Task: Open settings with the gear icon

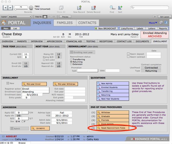Action: [x=161, y=23]
